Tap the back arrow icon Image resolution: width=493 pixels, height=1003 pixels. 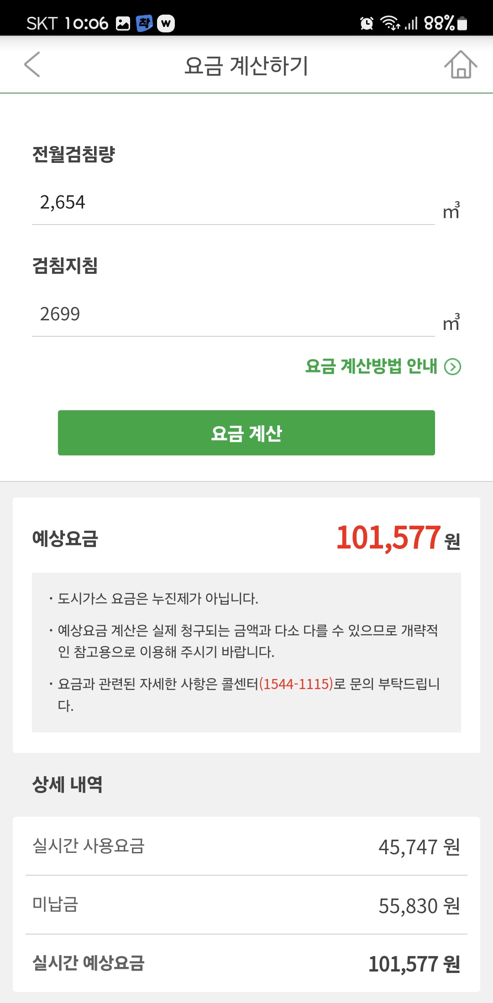pyautogui.click(x=32, y=64)
